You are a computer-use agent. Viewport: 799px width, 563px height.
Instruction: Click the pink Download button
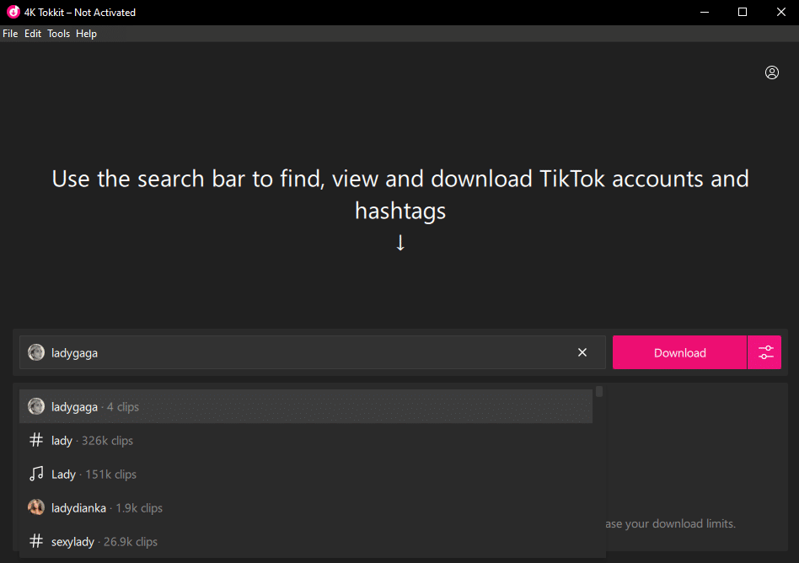tap(679, 352)
